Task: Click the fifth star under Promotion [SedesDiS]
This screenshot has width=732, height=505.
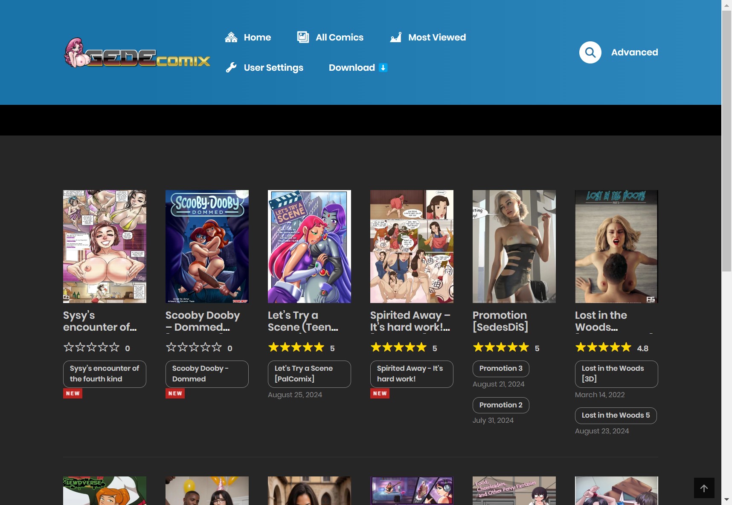Action: (x=524, y=348)
